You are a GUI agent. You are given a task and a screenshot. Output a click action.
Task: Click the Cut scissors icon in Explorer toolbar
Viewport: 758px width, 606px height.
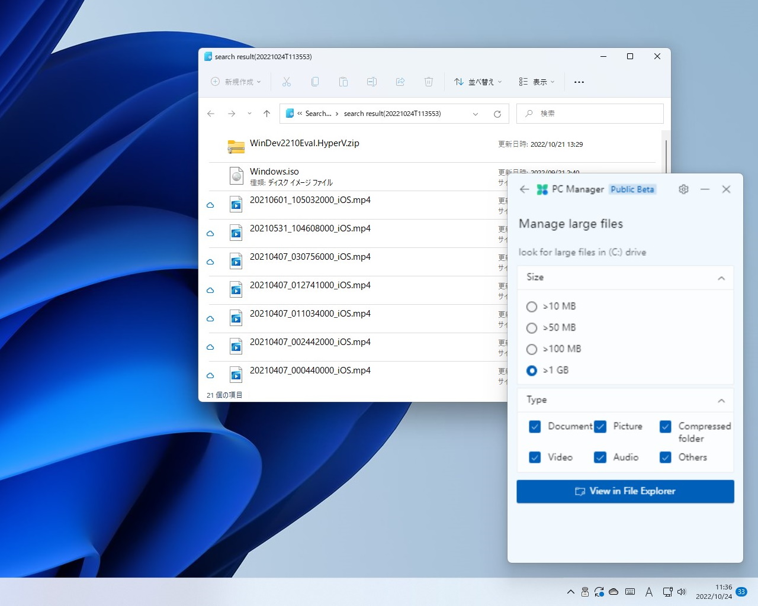287,82
